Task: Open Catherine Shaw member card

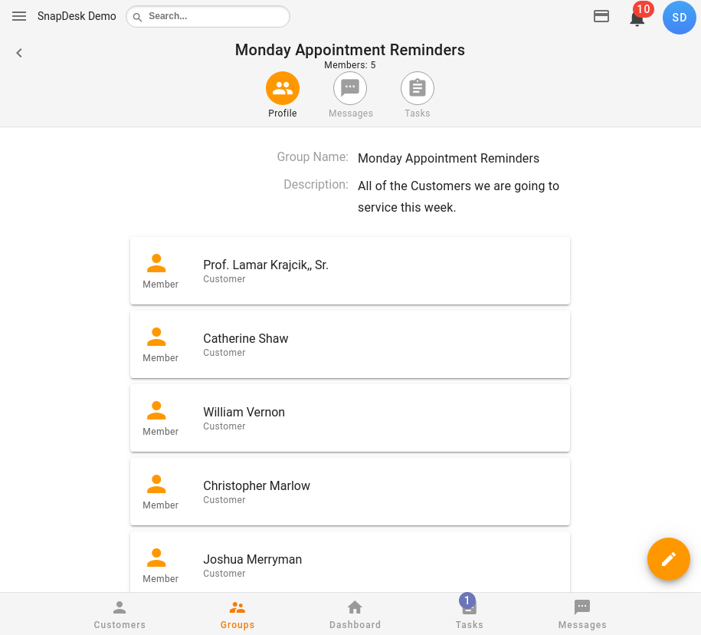Action: click(350, 344)
